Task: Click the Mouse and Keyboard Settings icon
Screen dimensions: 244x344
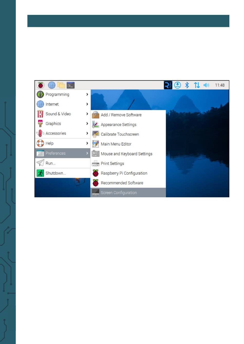Action: (x=96, y=154)
